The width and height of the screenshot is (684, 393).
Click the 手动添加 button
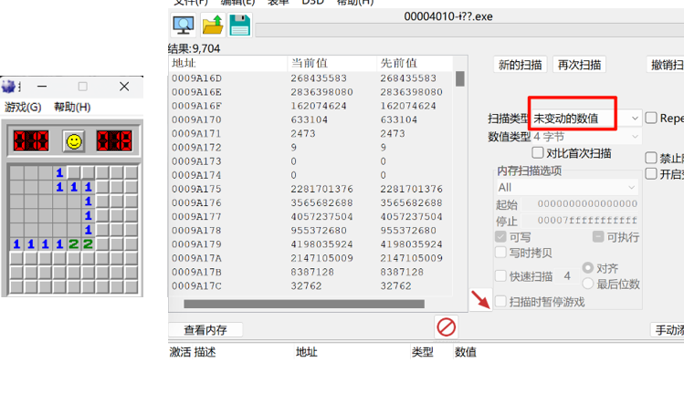(668, 330)
